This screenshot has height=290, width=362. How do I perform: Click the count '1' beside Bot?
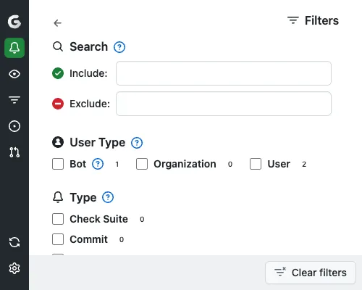click(117, 165)
